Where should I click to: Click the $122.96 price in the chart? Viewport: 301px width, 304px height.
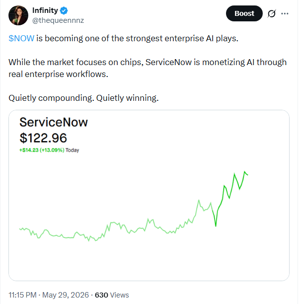tap(43, 138)
